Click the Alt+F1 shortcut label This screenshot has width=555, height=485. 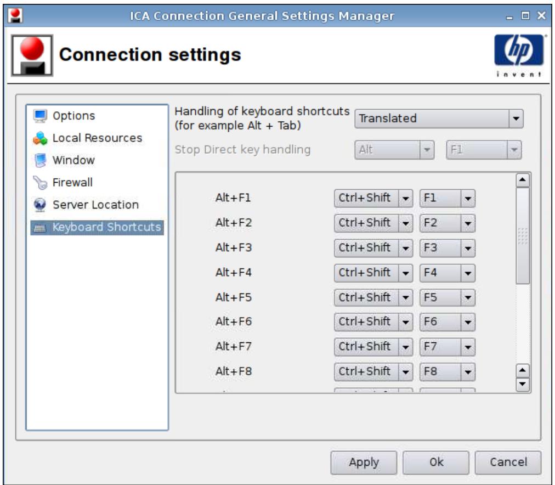233,198
